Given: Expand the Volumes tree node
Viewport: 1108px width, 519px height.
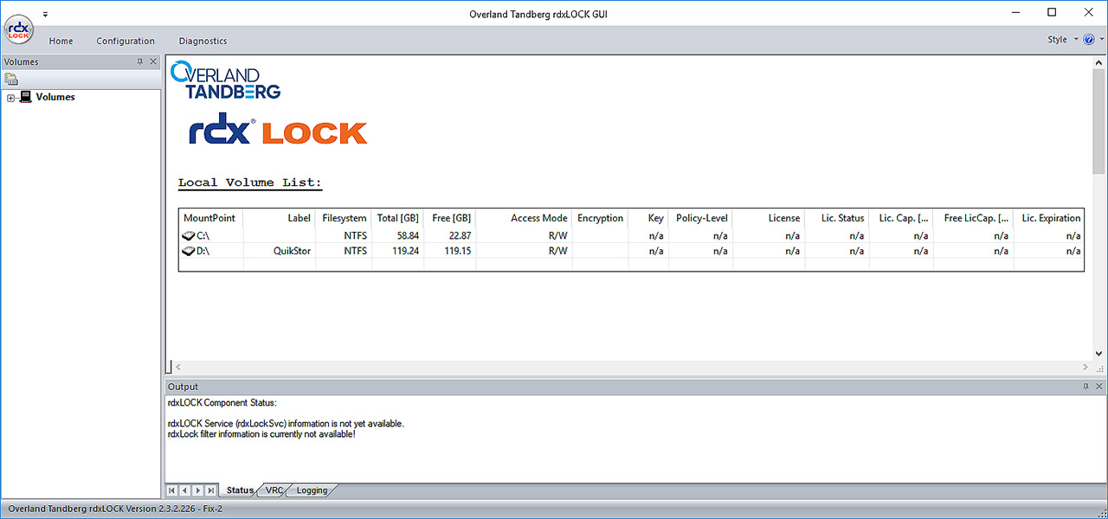Looking at the screenshot, I should coord(10,98).
